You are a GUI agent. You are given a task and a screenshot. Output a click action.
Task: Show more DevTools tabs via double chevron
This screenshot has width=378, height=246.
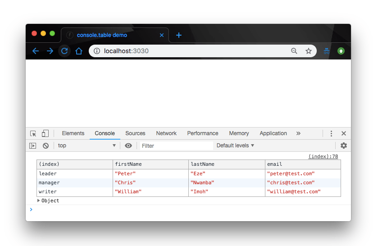coord(298,133)
